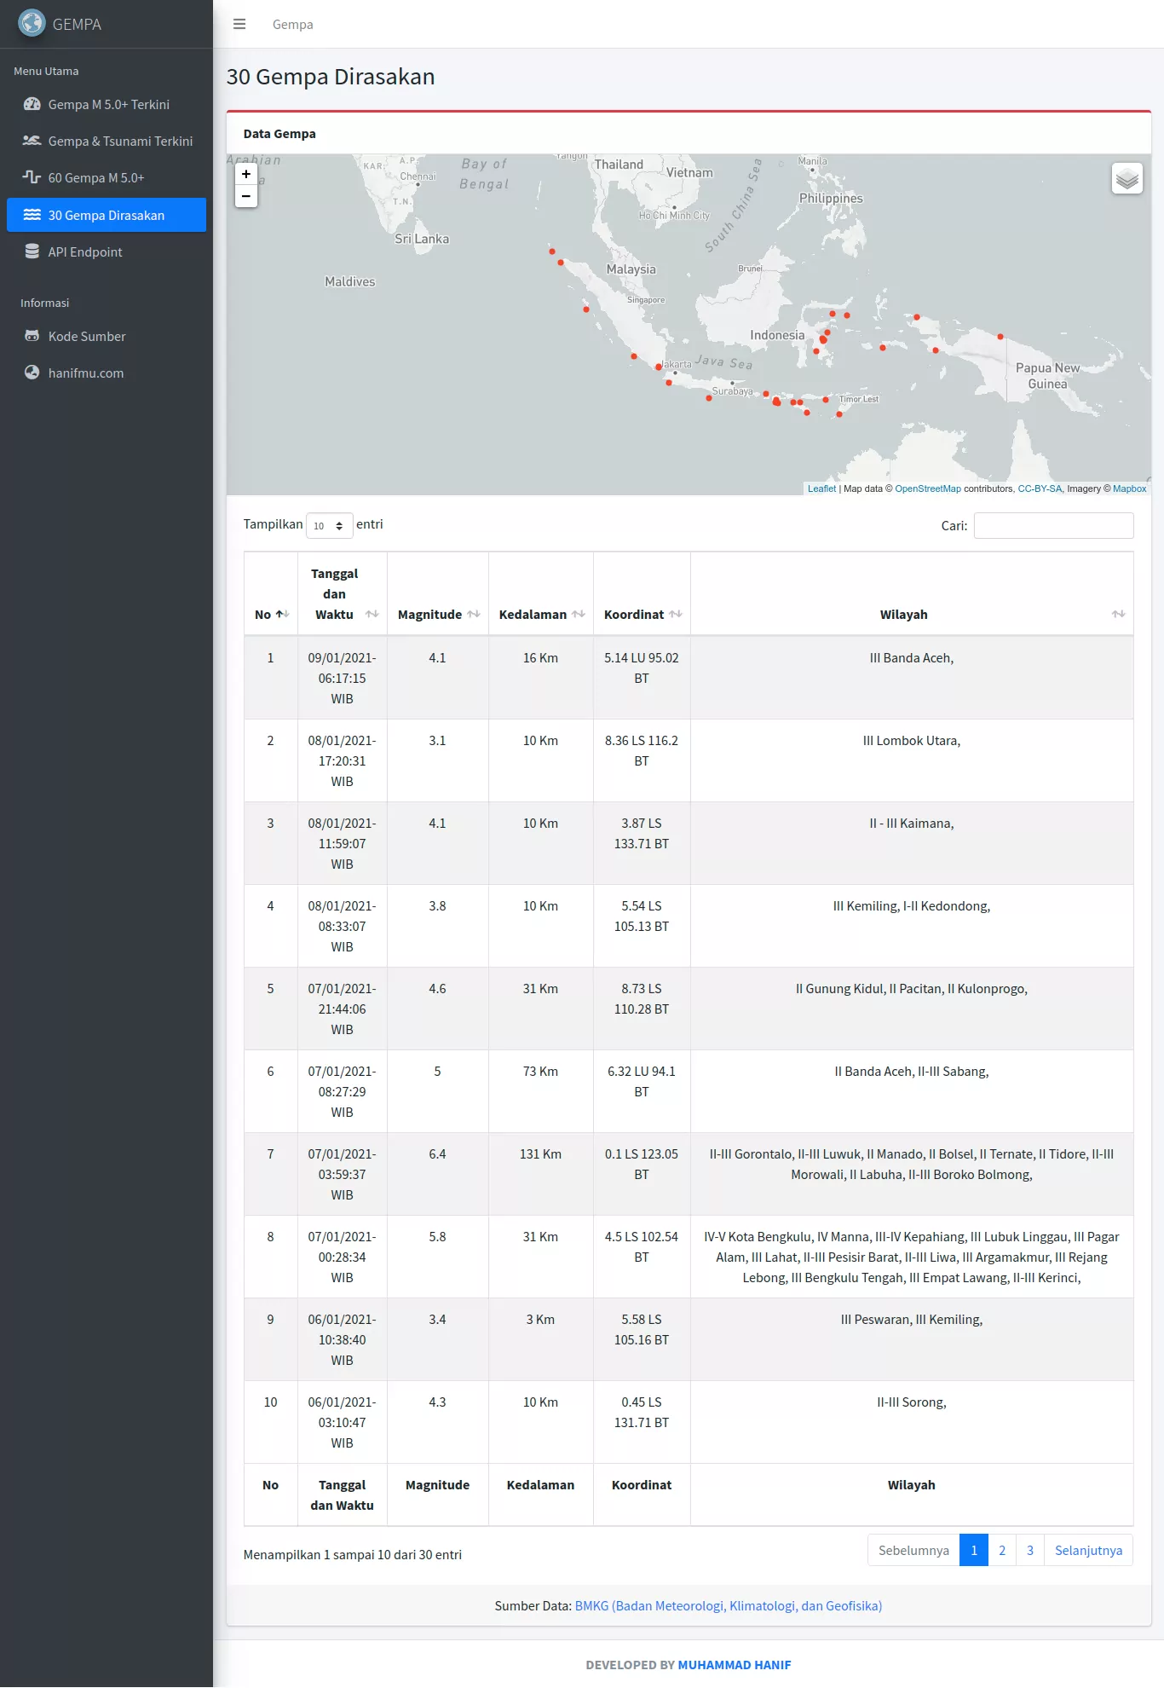Screen dimensions: 1164x1688
Task: Click the earthquake marker near Jakarta
Action: pos(659,367)
